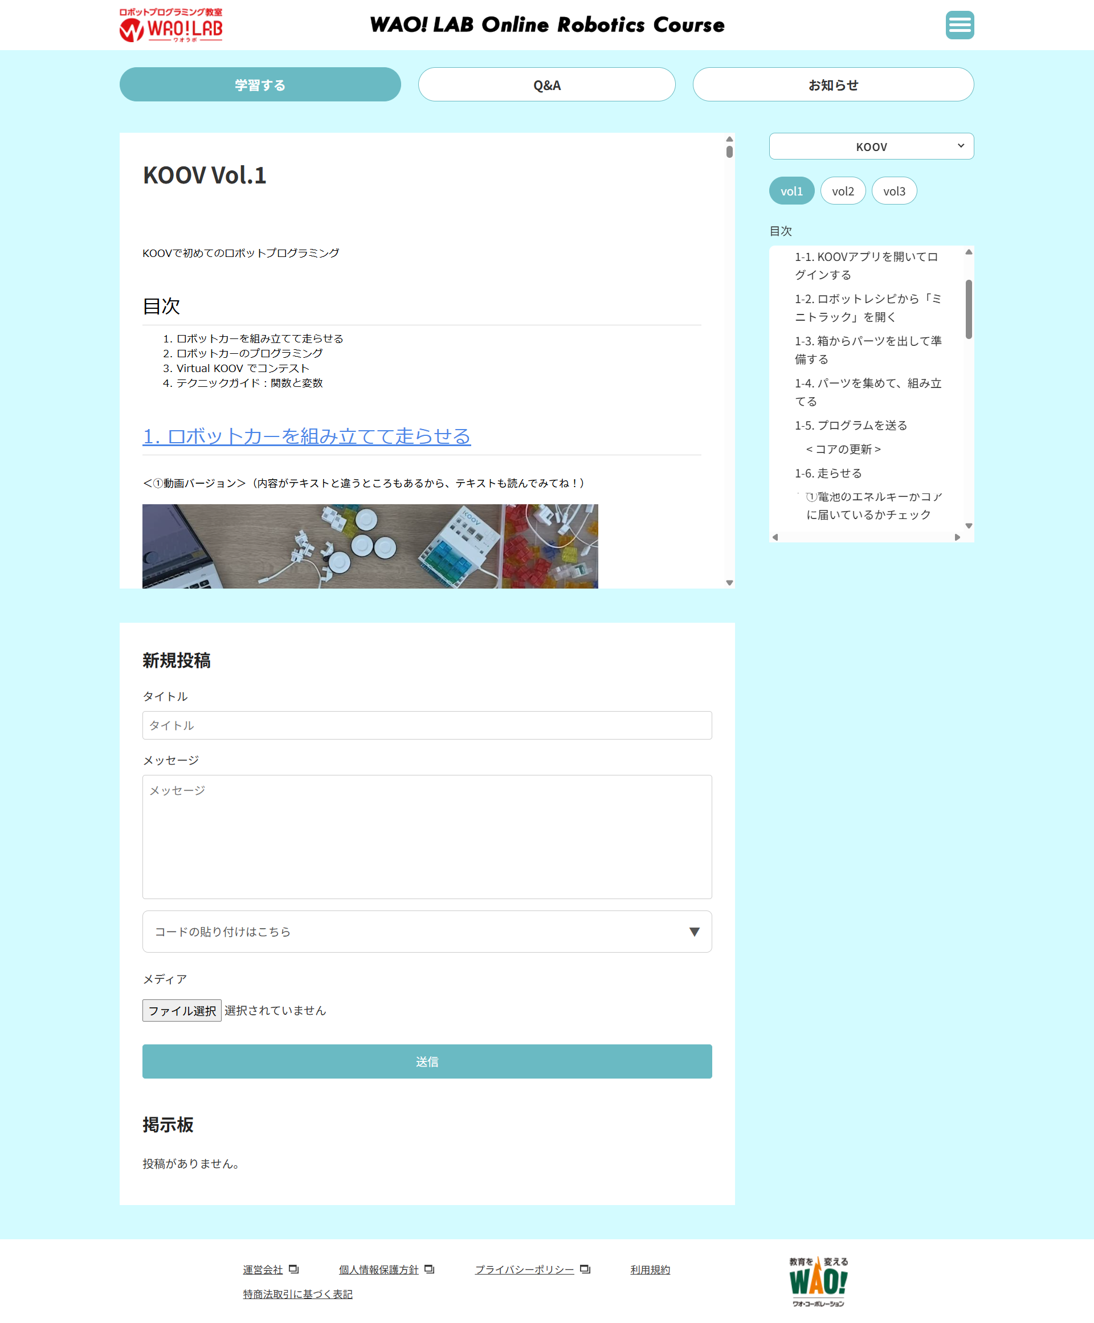This screenshot has width=1094, height=1323.
Task: Focus the タイトル input field
Action: point(427,725)
